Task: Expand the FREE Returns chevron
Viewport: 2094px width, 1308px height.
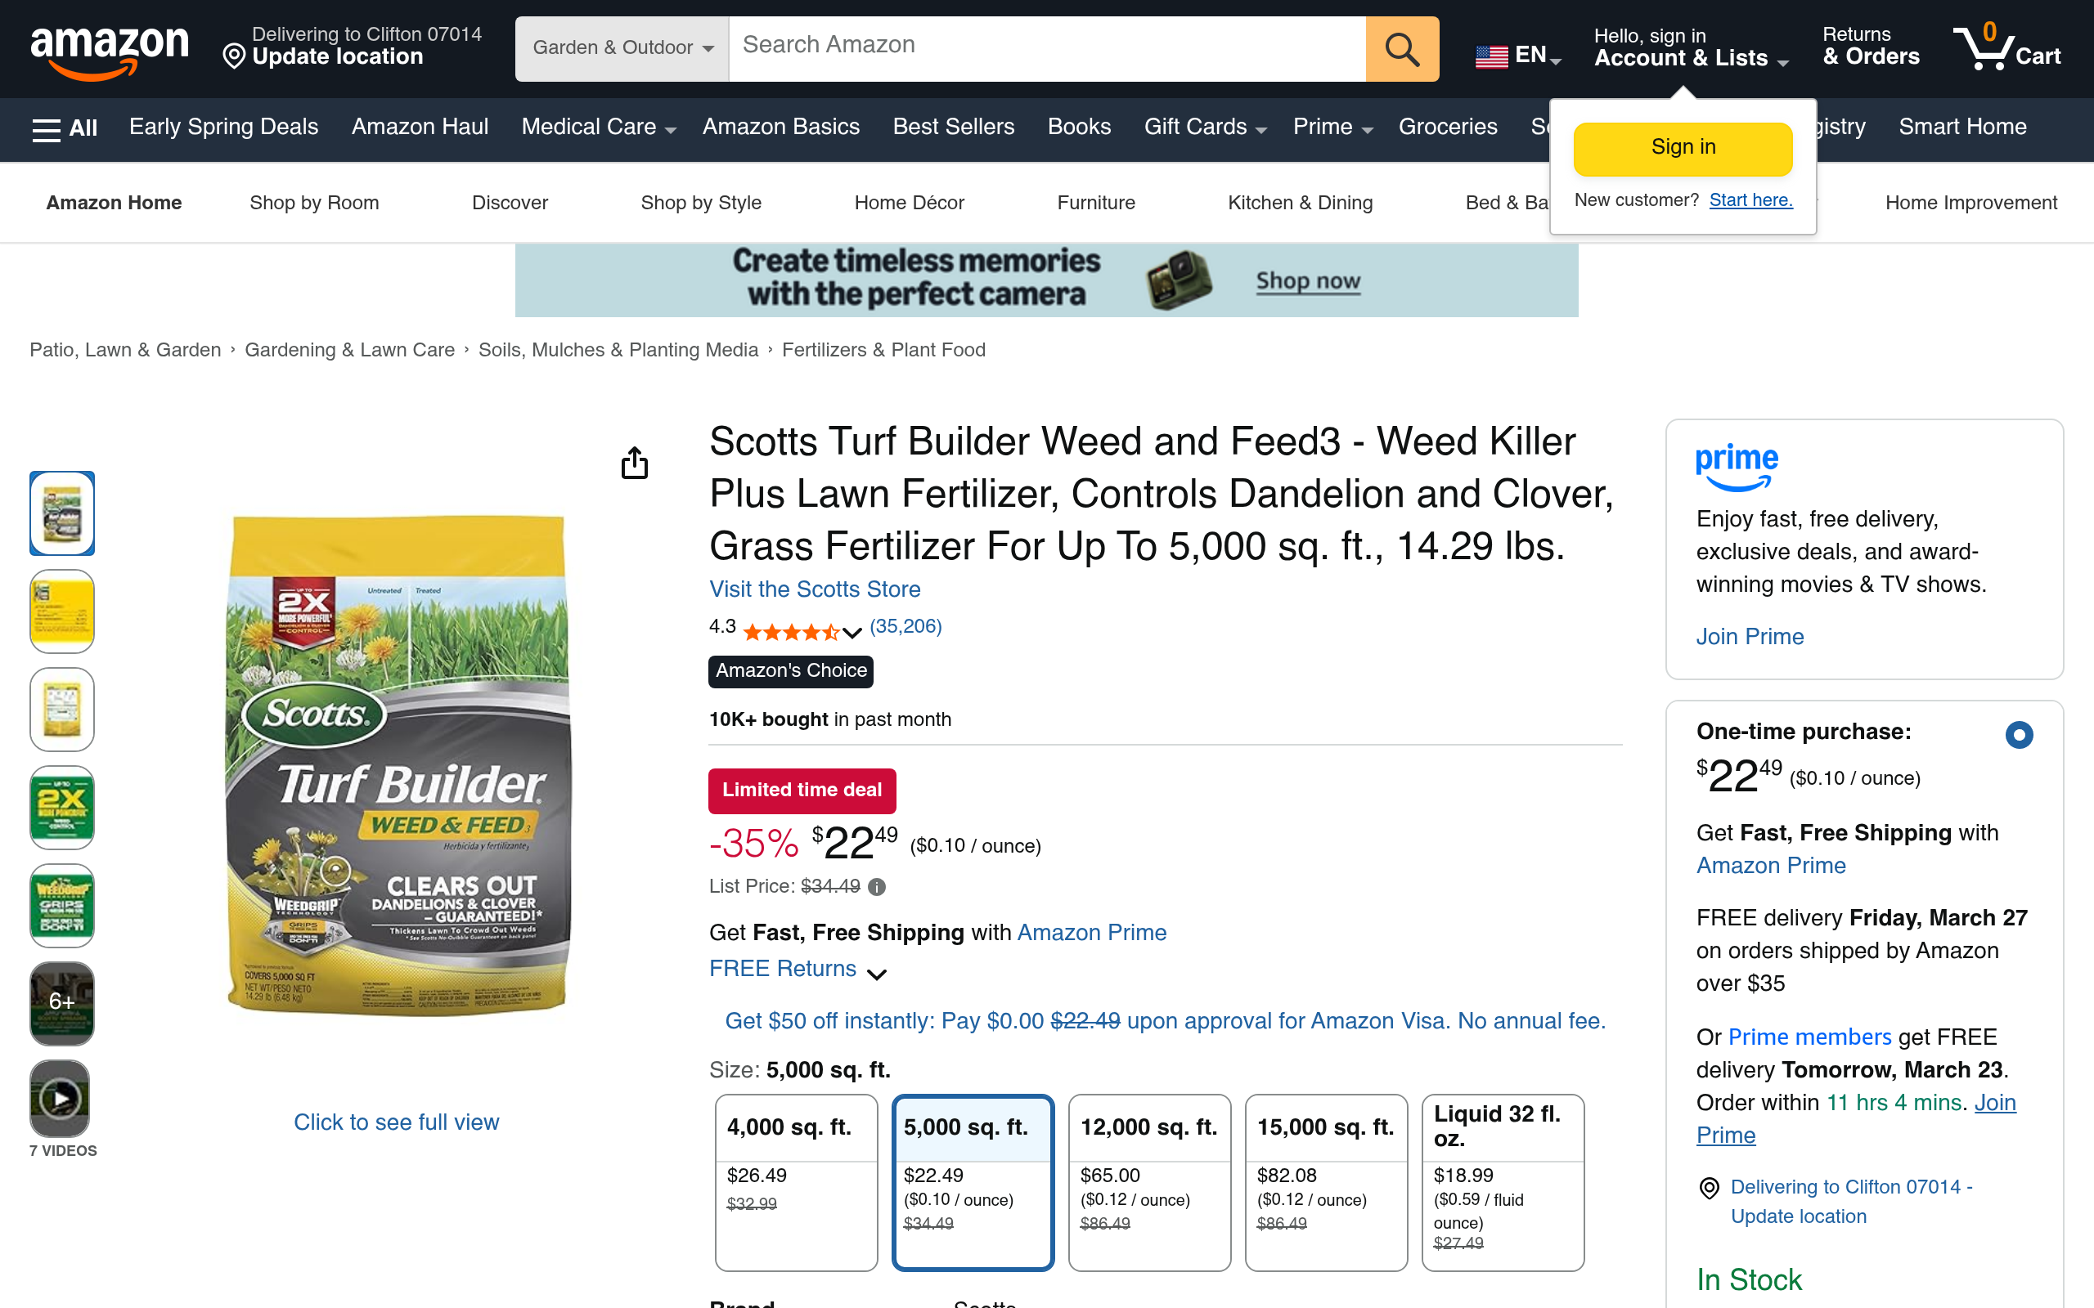Action: point(877,973)
